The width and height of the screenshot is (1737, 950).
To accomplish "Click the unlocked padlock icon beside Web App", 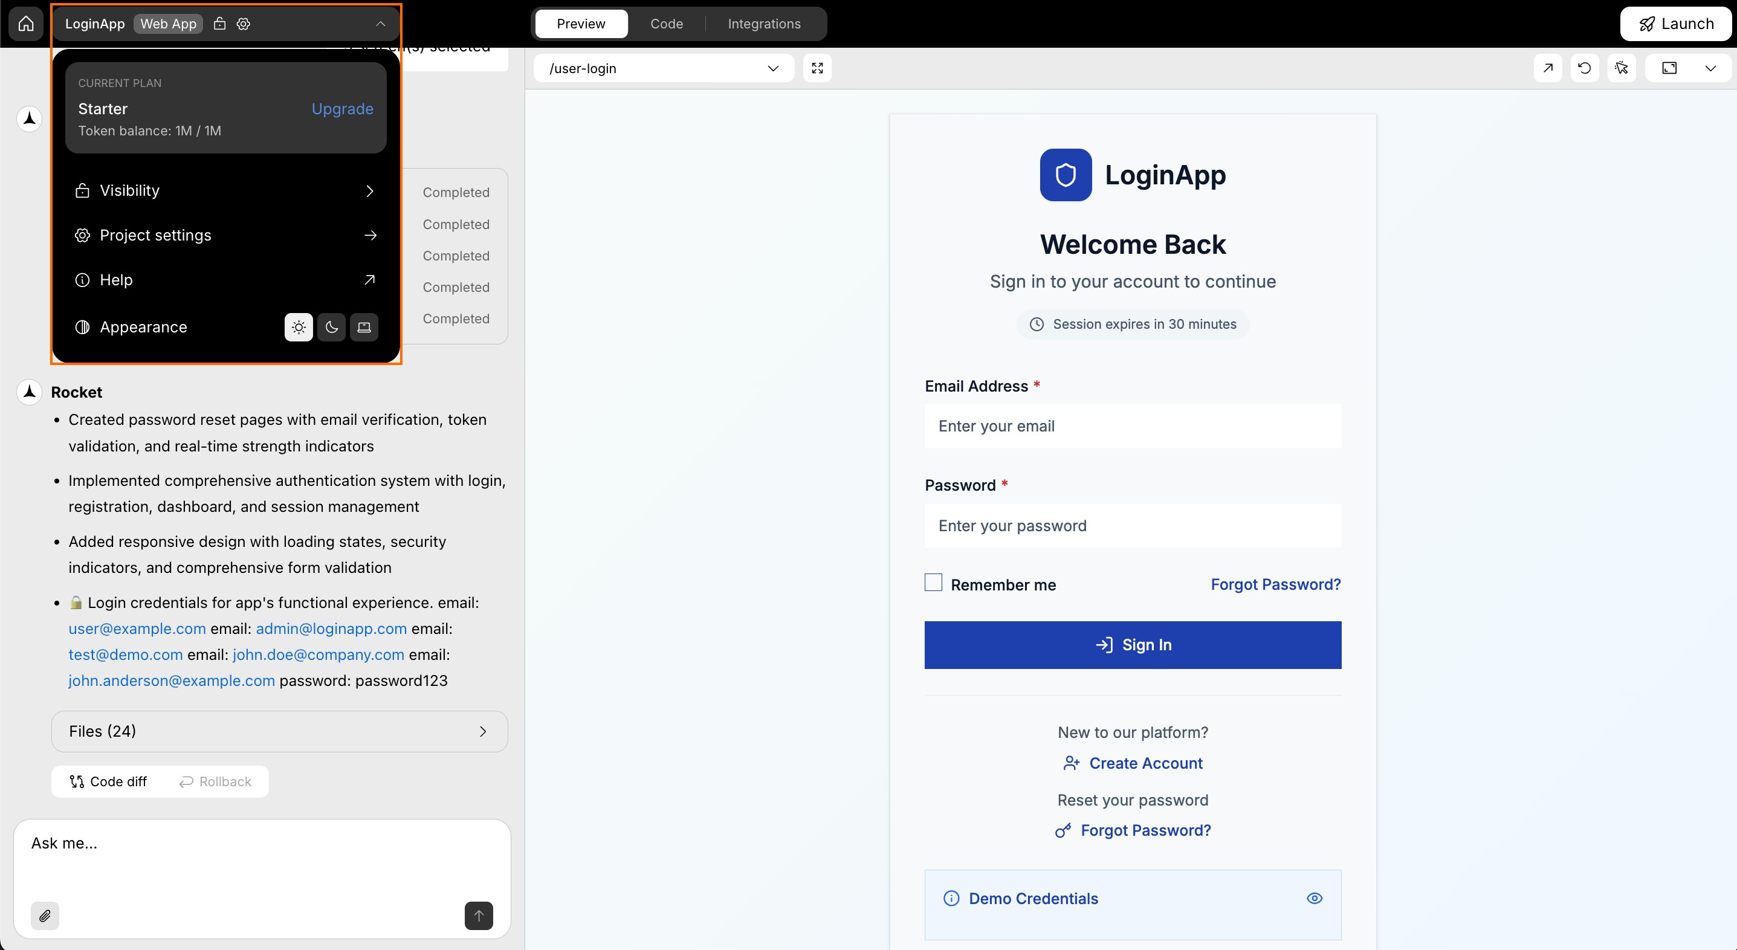I will [219, 23].
